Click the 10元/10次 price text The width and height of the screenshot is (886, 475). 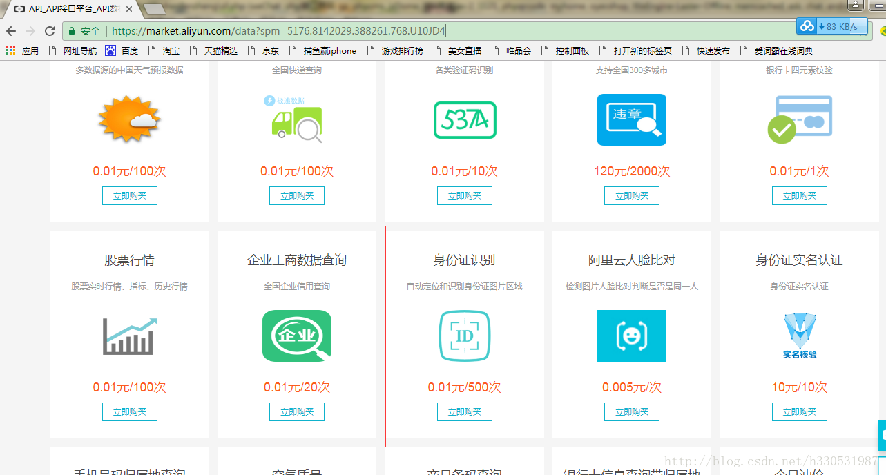800,387
